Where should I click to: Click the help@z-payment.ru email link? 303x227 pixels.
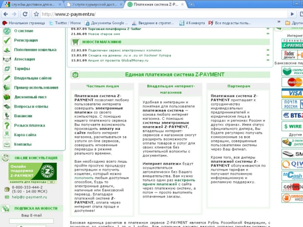(x=30, y=197)
